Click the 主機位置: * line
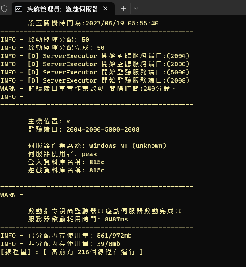Image resolution: width=246 pixels, height=267 pixels. [x=49, y=121]
